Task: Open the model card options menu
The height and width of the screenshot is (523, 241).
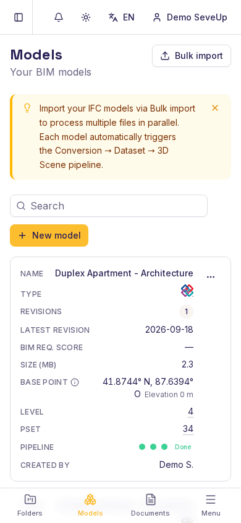Action: pyautogui.click(x=211, y=277)
